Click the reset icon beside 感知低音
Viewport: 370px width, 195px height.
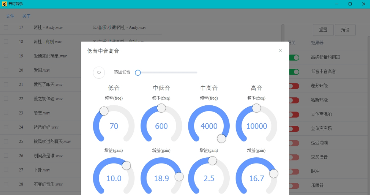pos(99,72)
